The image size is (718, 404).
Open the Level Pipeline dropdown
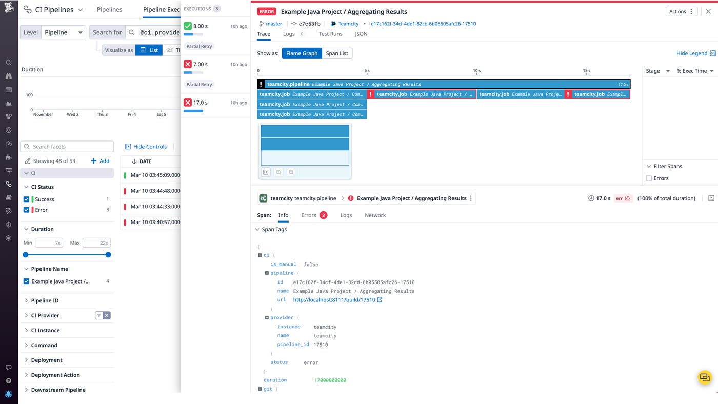[63, 32]
